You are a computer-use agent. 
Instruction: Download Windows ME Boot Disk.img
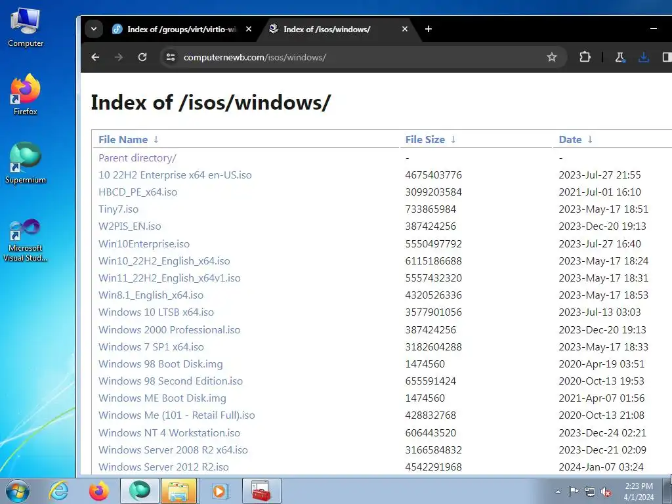coord(163,398)
